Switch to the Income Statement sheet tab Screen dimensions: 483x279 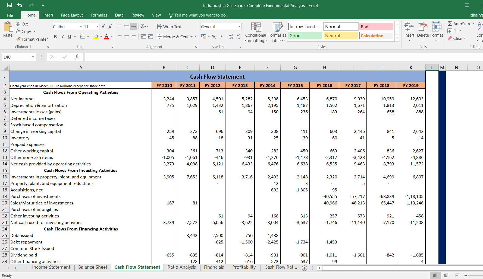pos(51,267)
